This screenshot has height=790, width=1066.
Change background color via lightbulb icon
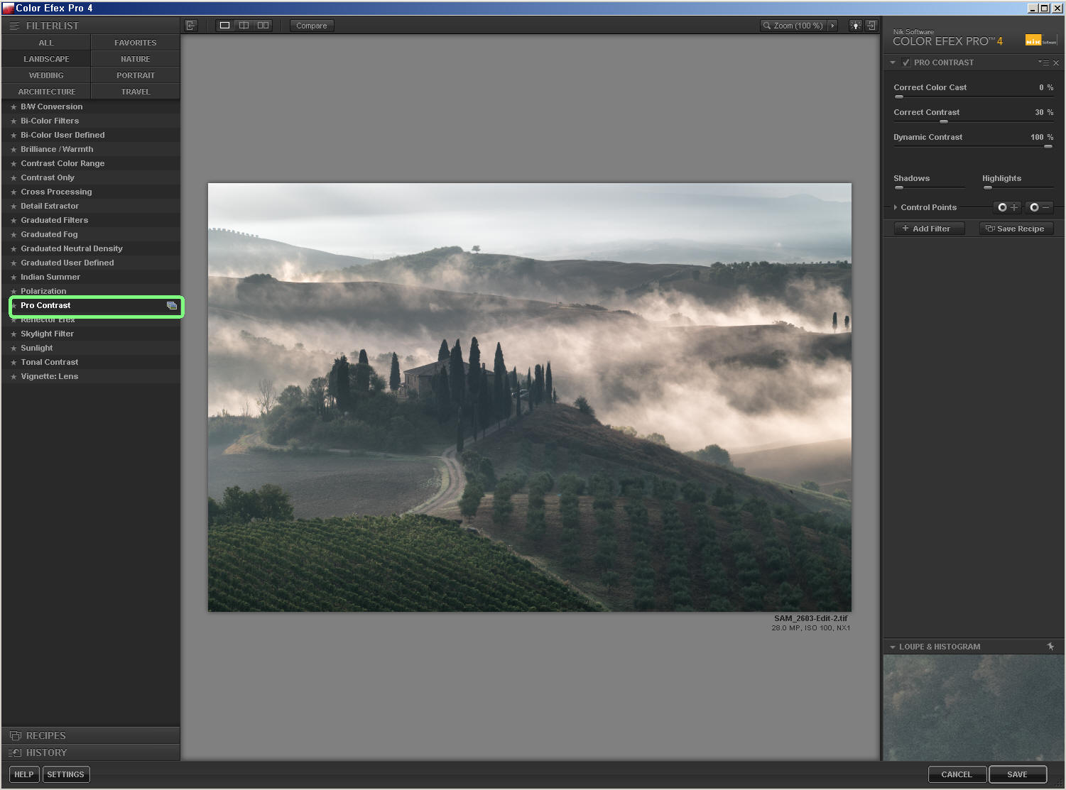855,26
